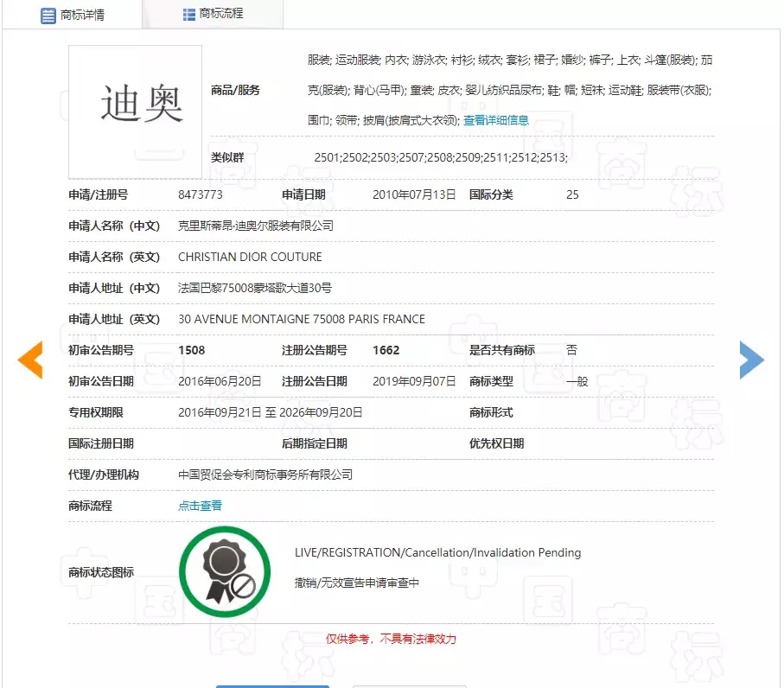Click the green trademark status badge icon
This screenshot has height=688, width=784.
(225, 571)
